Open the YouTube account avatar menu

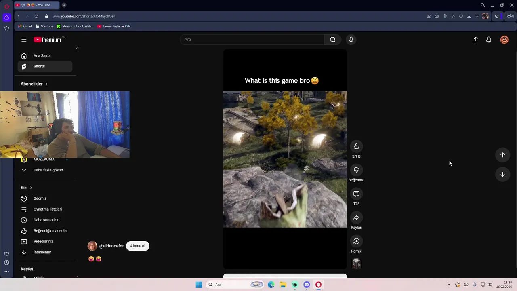[504, 40]
